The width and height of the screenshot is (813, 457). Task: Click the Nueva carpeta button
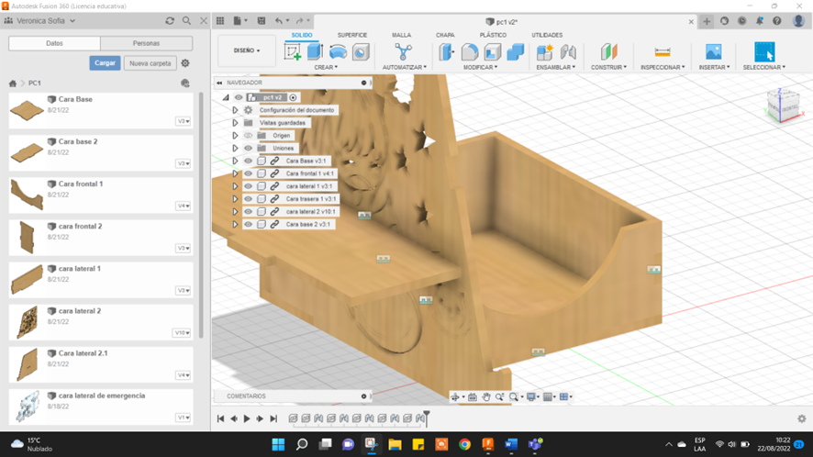[150, 63]
